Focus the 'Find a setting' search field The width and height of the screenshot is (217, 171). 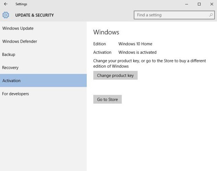tap(171, 15)
